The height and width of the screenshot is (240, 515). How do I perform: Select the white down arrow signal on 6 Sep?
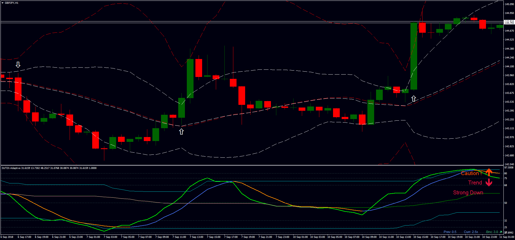(18, 65)
